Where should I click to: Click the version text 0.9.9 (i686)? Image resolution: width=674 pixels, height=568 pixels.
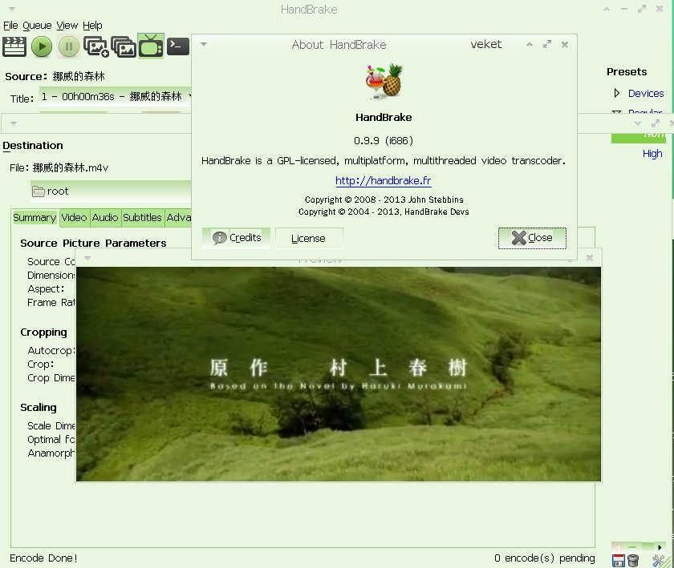point(384,140)
